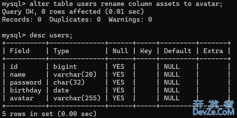Click the "Key" column header
Image resolution: width=237 pixels, height=118 pixels.
tap(146, 51)
